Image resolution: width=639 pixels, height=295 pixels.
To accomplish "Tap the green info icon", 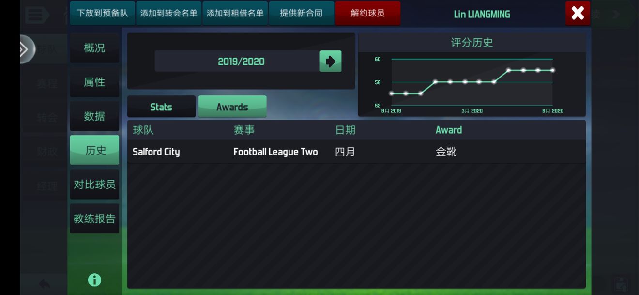I will [94, 279].
